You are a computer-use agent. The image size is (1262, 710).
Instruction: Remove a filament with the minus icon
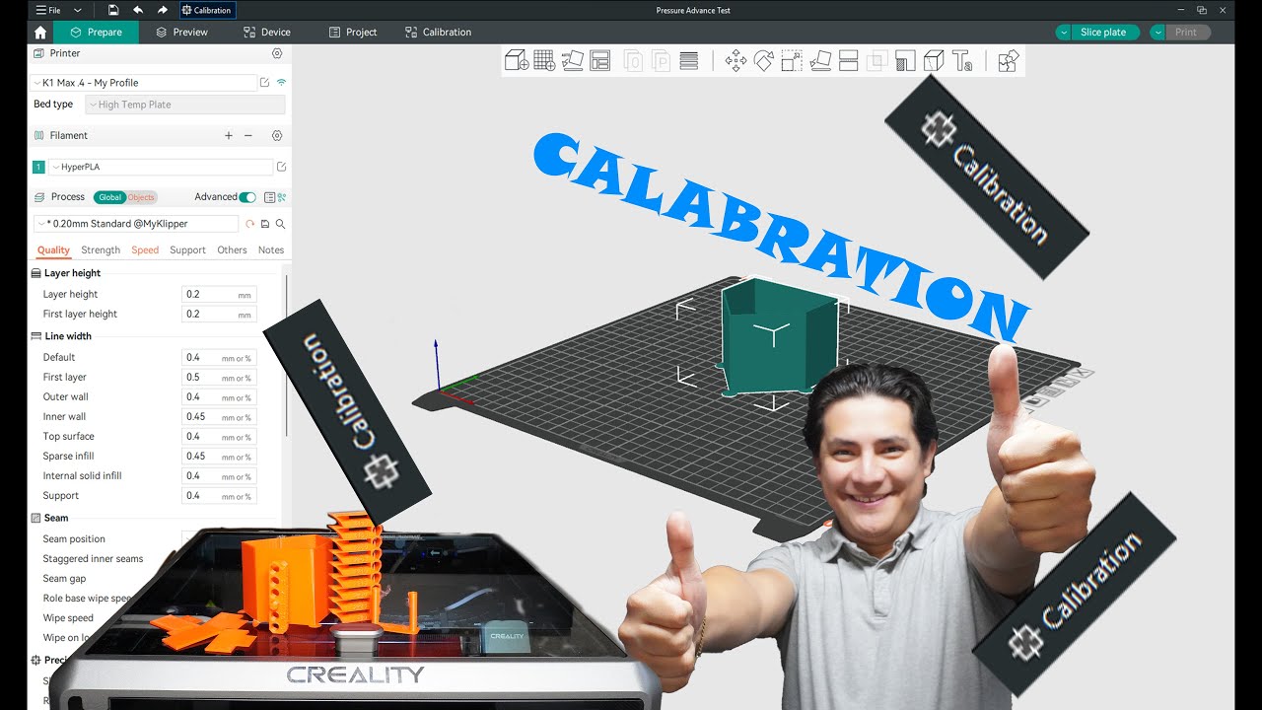[x=248, y=135]
